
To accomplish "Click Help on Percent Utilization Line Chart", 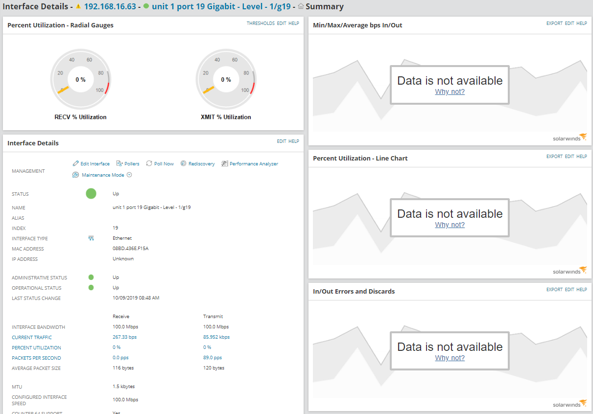I will tap(582, 157).
